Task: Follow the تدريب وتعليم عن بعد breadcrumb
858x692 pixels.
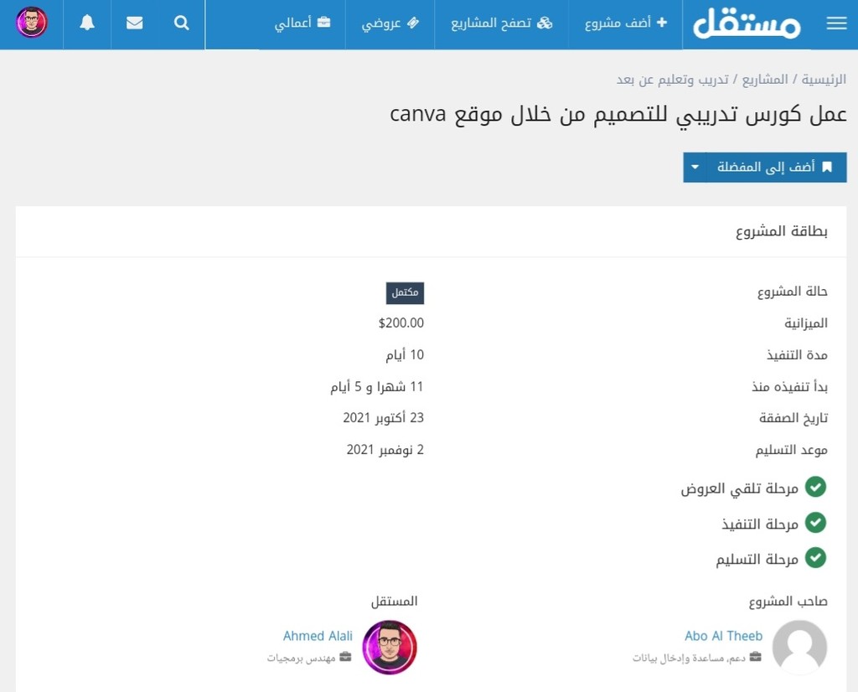Action: [673, 80]
